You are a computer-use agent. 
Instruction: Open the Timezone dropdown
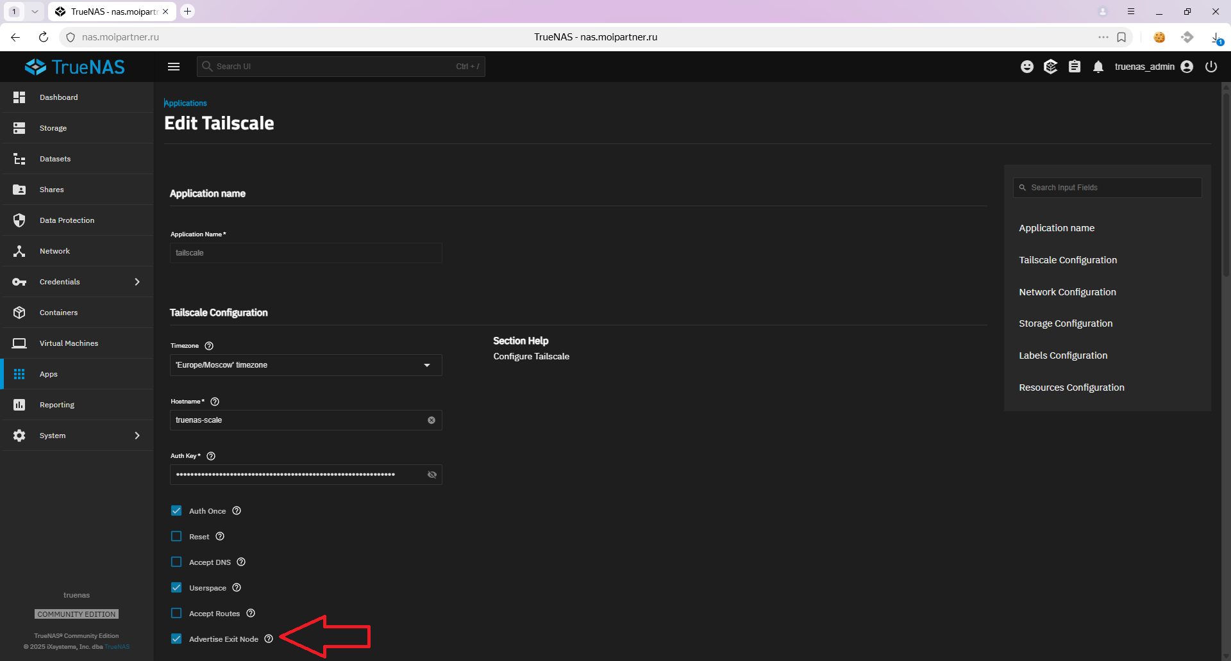click(x=306, y=365)
